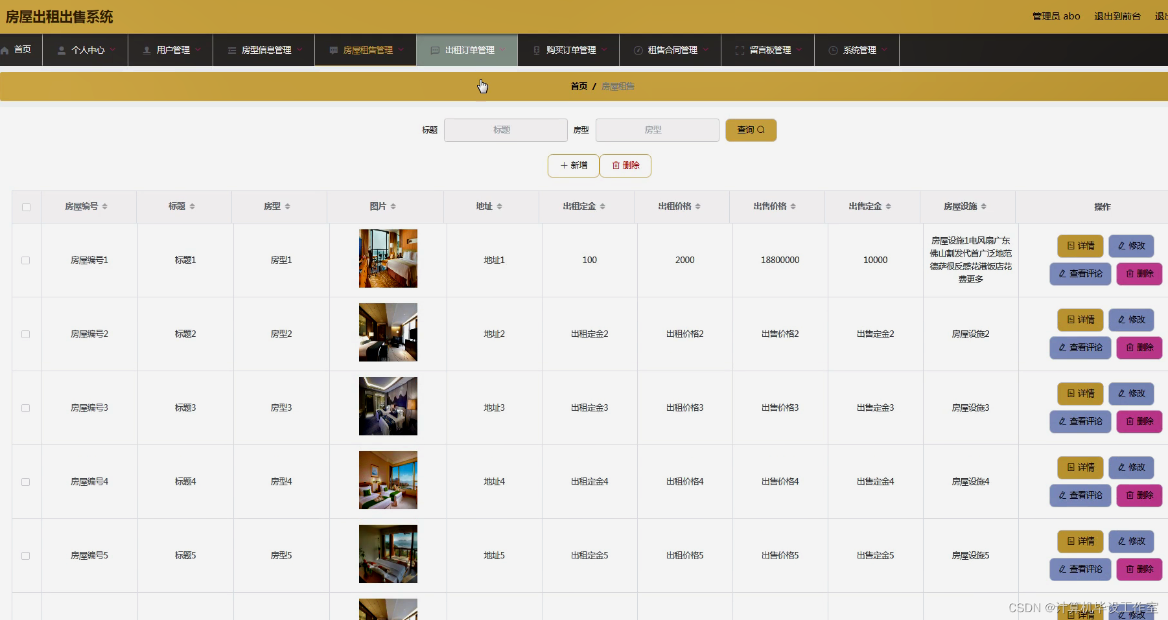Click the home icon beside 首页
Image resolution: width=1168 pixels, height=620 pixels.
[x=5, y=50]
